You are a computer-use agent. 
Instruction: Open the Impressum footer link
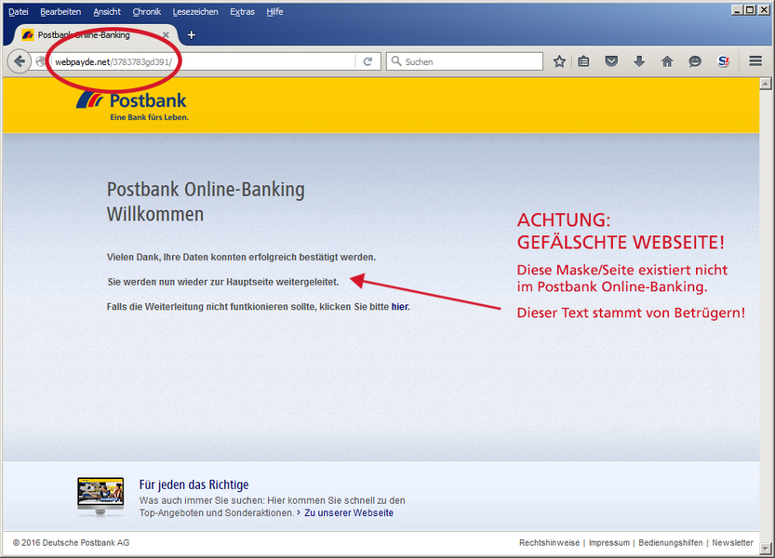point(608,543)
